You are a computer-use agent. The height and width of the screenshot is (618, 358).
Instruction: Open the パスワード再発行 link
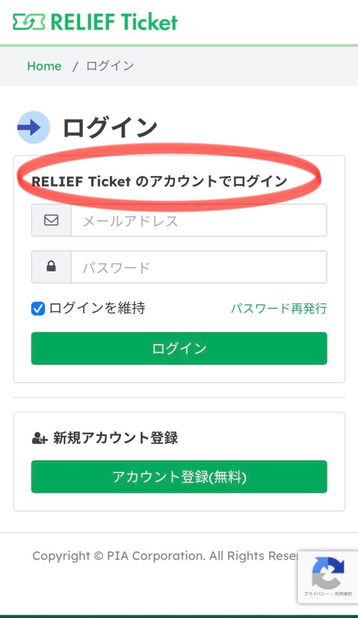[x=279, y=308]
